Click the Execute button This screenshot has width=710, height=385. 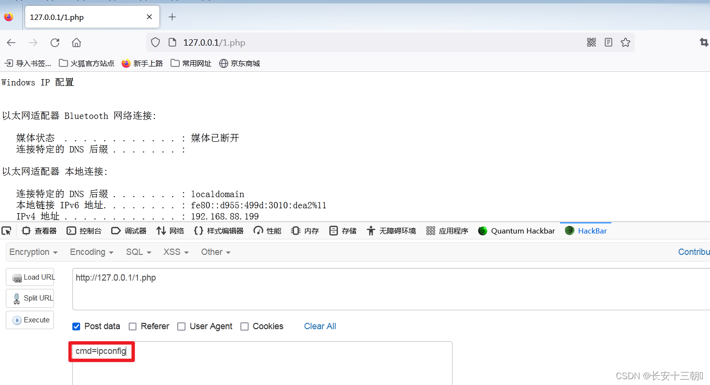[x=30, y=320]
